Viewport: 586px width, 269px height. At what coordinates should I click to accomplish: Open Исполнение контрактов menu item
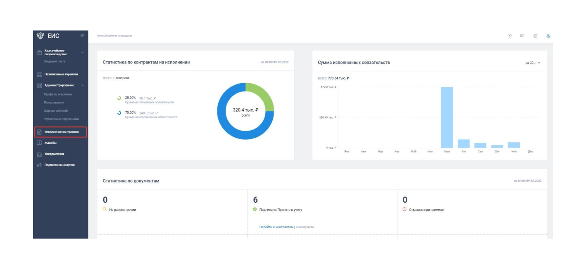61,132
